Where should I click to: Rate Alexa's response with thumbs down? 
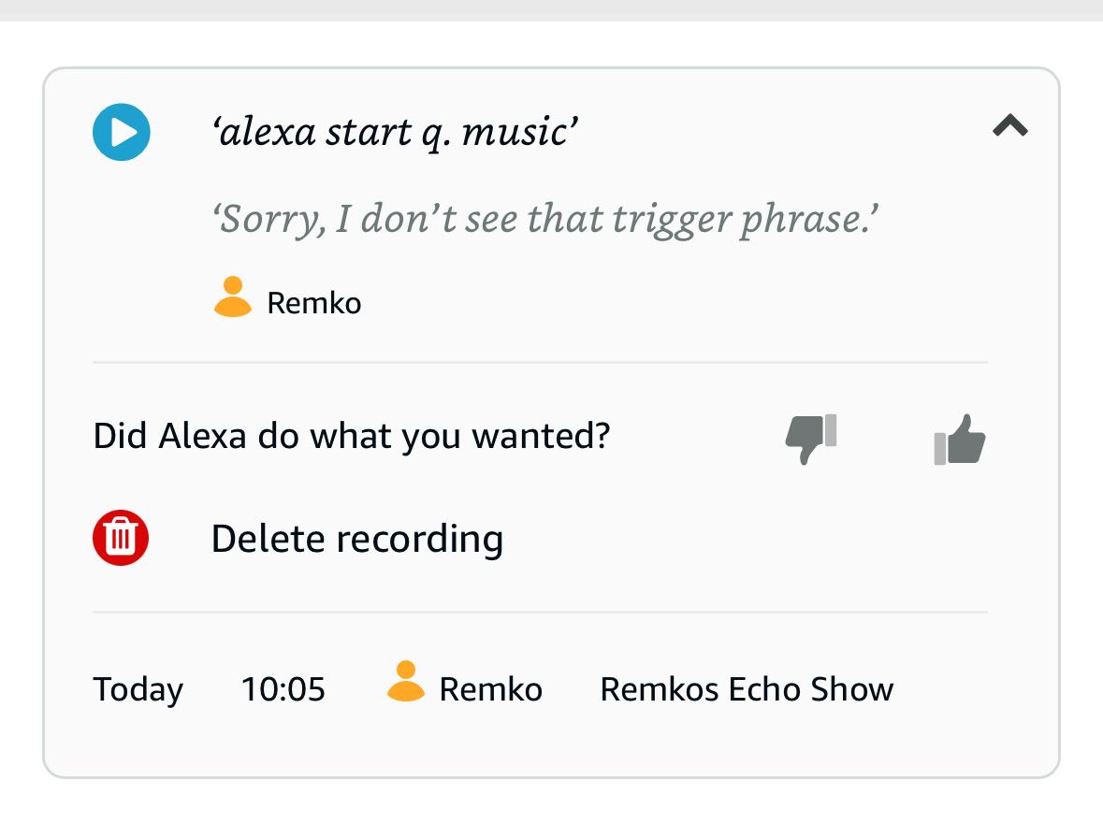(810, 438)
